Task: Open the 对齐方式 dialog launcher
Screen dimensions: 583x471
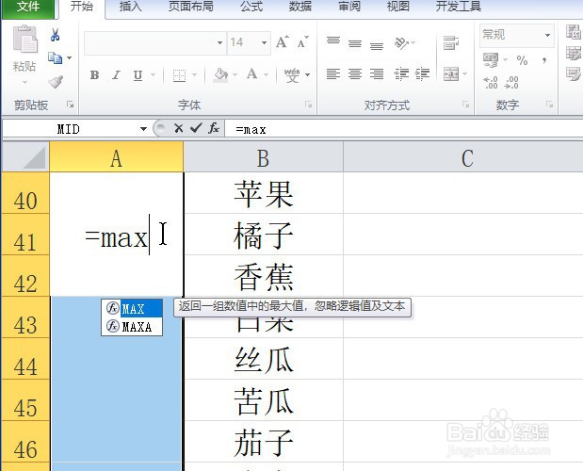Action: (x=466, y=105)
